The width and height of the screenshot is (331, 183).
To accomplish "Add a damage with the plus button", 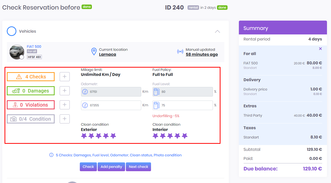I will point(65,91).
